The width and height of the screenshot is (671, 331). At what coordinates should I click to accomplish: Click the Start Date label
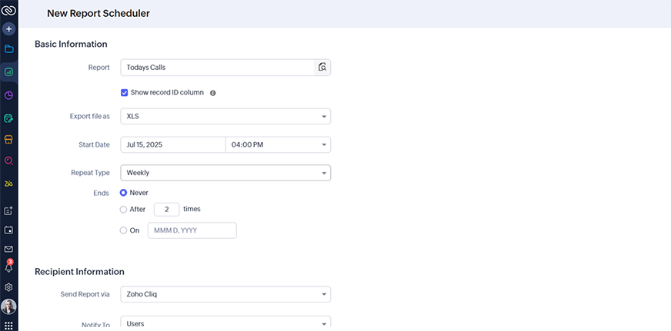tap(94, 145)
